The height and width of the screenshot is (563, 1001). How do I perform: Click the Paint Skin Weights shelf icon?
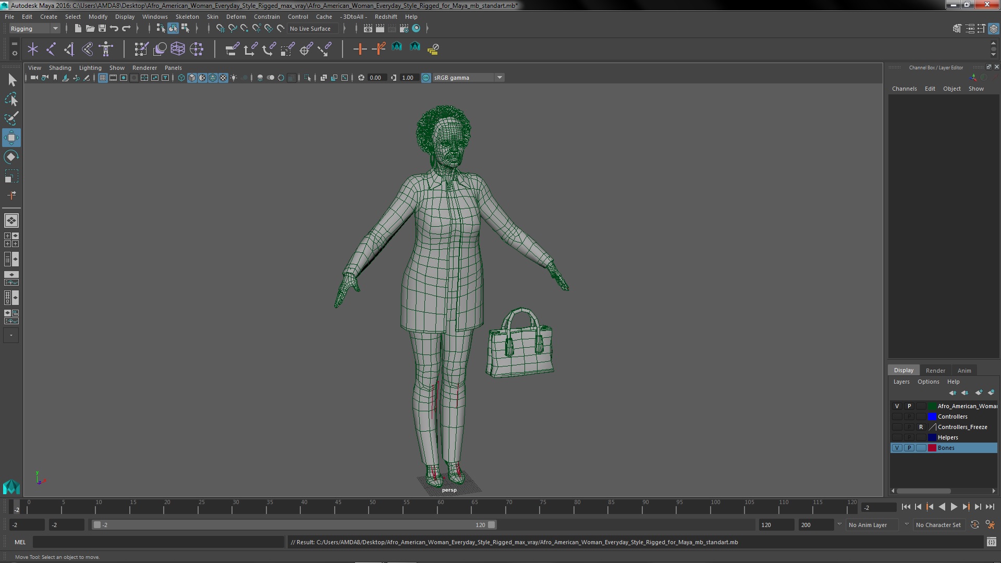[x=141, y=49]
